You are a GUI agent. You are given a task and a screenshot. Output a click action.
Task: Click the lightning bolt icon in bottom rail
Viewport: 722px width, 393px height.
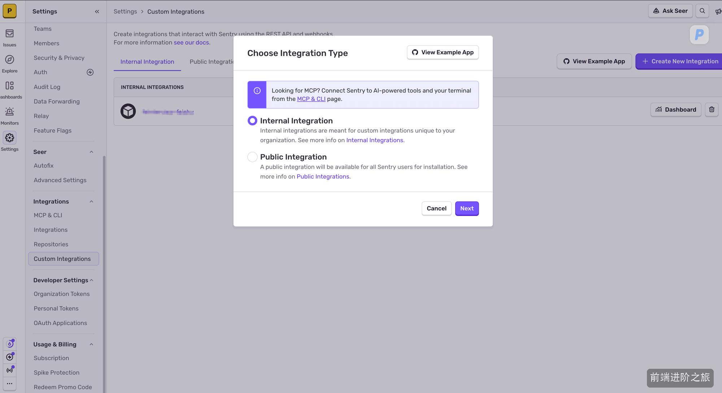[x=10, y=357]
